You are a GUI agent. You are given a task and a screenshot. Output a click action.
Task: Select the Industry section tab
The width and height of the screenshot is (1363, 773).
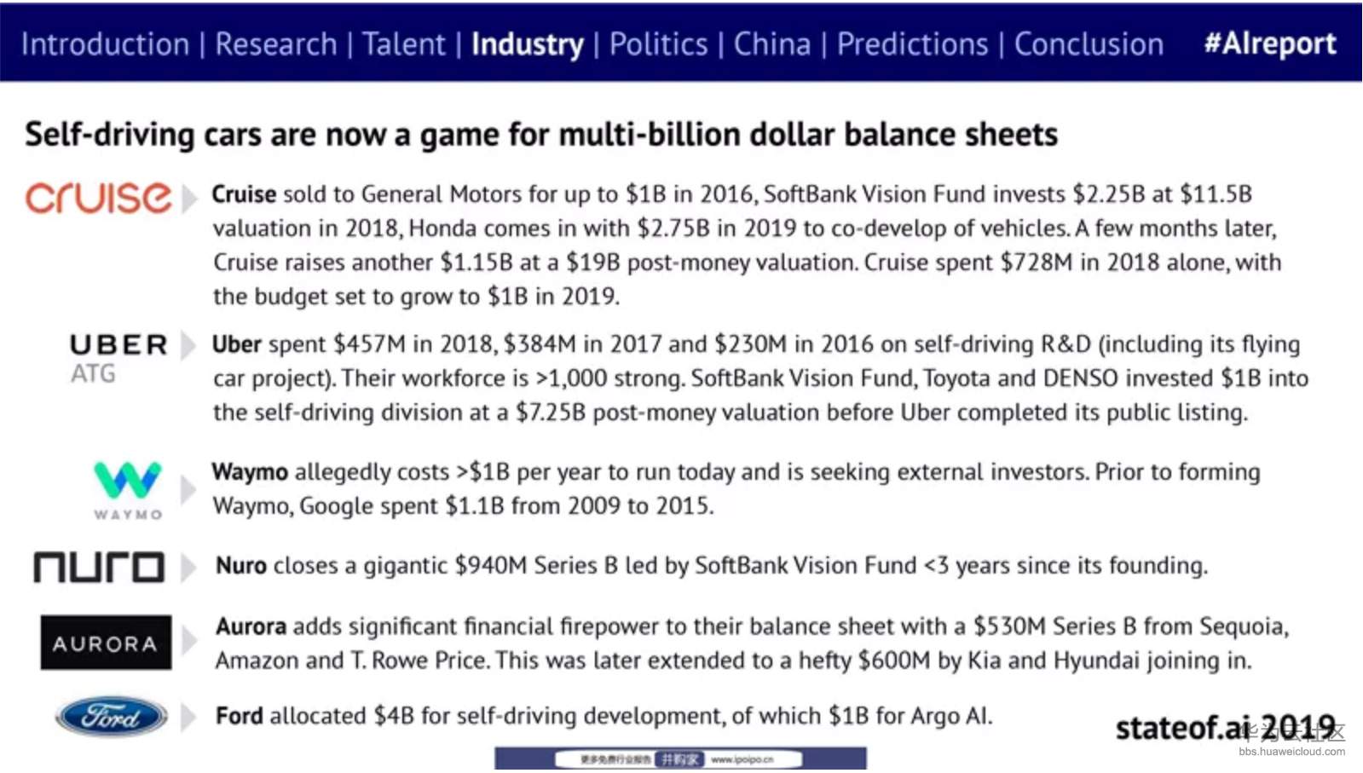[x=527, y=44]
